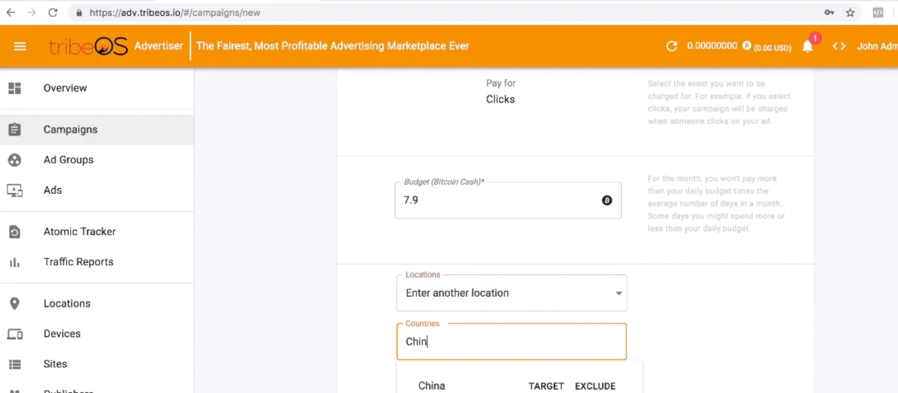Click the Bitcoin icon inside Budget field

(x=607, y=200)
